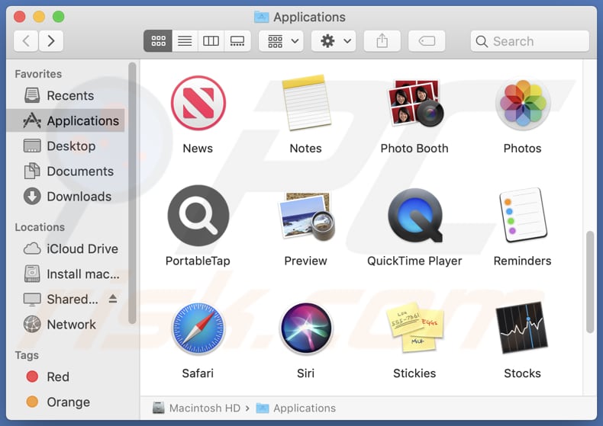The height and width of the screenshot is (426, 603).
Task: Open the Notes app icon
Action: pyautogui.click(x=306, y=103)
